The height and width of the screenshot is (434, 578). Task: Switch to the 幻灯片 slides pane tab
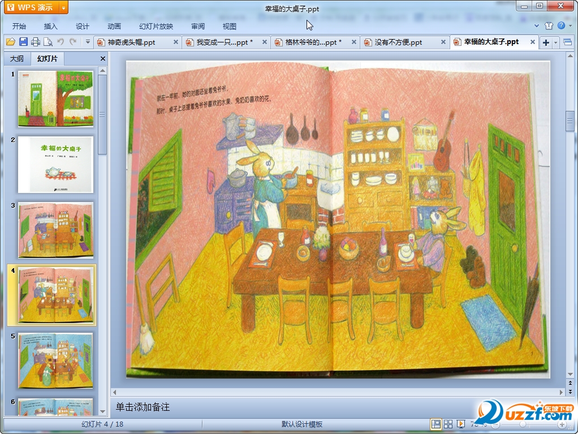48,58
